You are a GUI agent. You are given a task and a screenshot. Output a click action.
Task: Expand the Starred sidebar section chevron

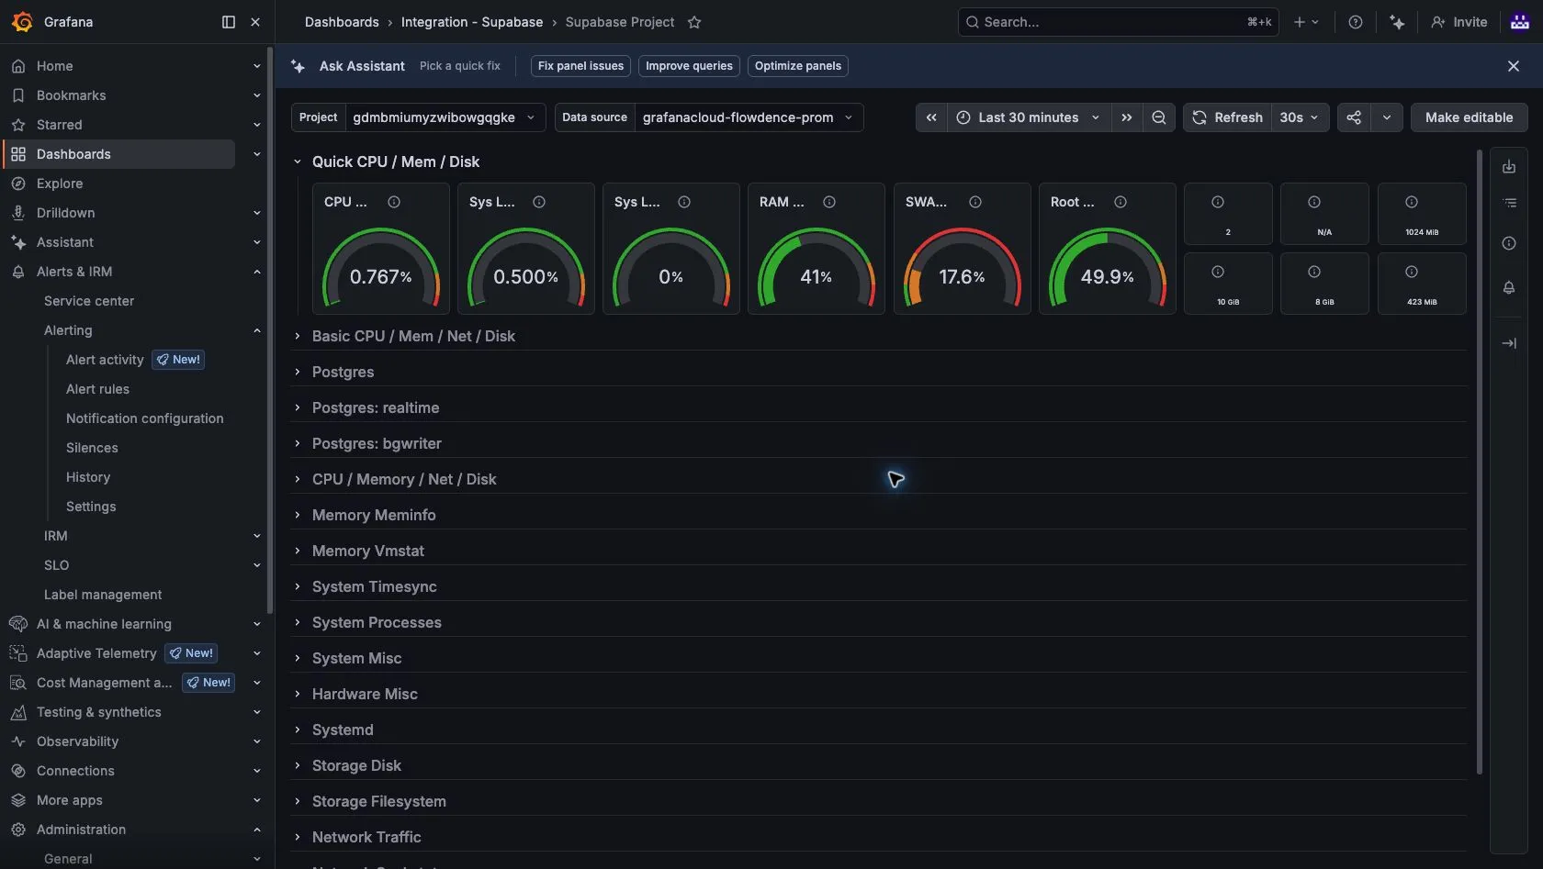point(257,125)
